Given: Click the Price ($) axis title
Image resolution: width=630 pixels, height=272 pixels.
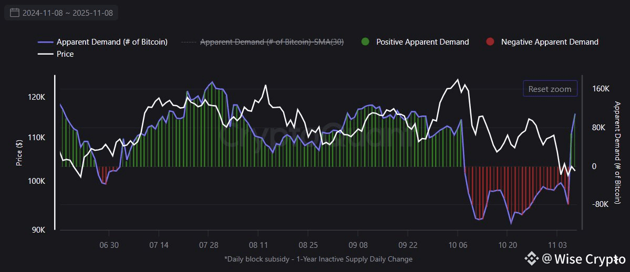Looking at the screenshot, I should [x=19, y=153].
